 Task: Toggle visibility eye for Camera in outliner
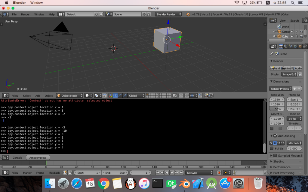coord(292,31)
